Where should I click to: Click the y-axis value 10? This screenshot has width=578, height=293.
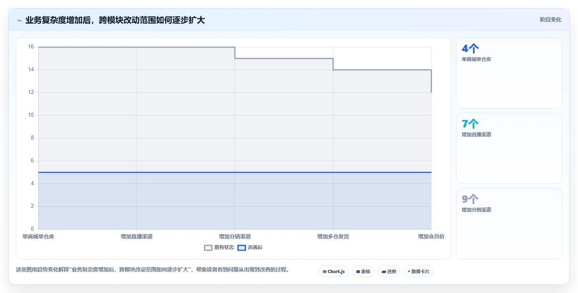click(31, 115)
